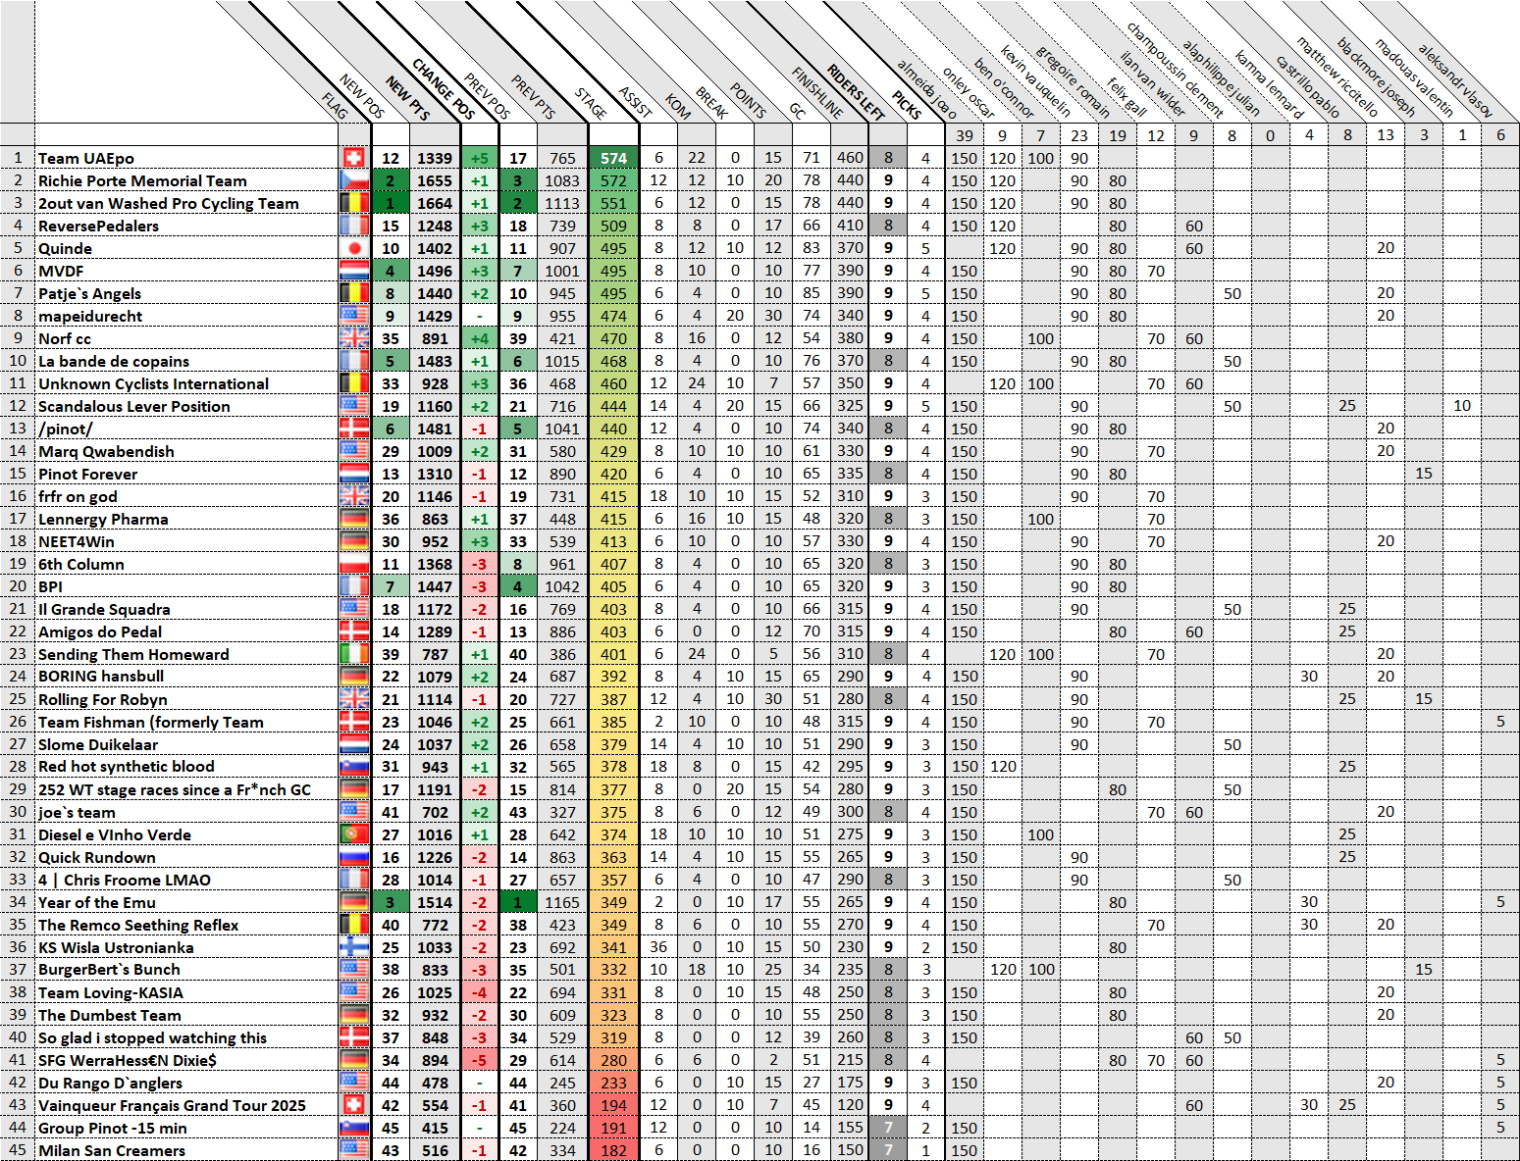
Task: Click the Belgian flag beside 2out van Washed Pro Cycling Team
Action: (354, 203)
